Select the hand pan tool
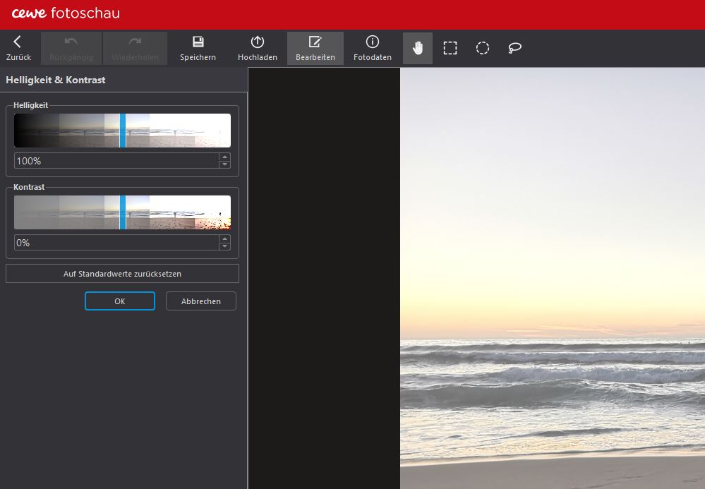 418,48
